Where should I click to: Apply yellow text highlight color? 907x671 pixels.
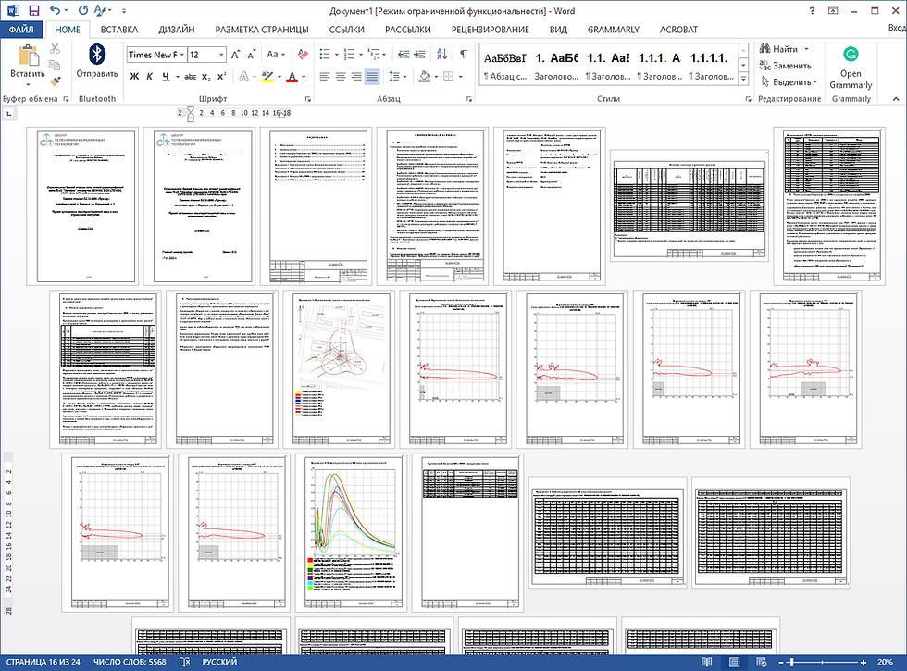[x=267, y=76]
